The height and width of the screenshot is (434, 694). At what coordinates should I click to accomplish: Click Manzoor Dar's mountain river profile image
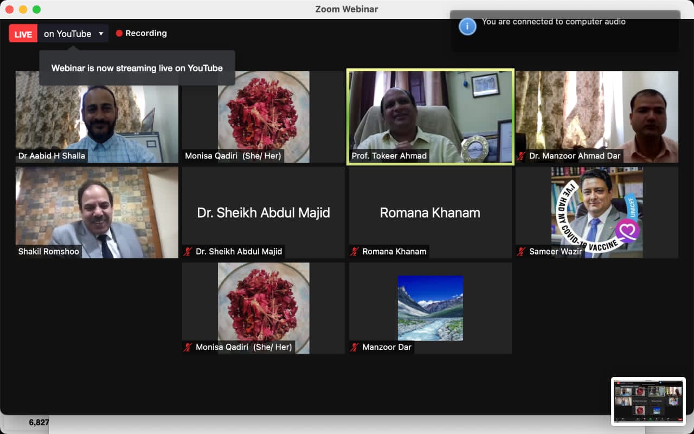430,308
